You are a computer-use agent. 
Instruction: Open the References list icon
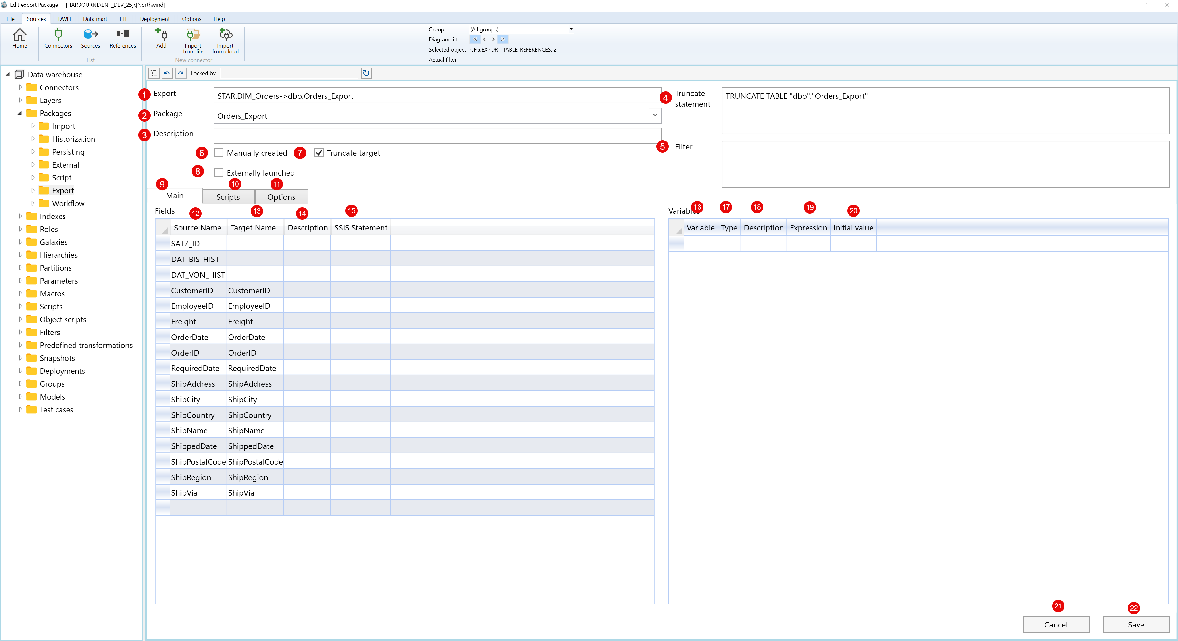click(x=123, y=38)
